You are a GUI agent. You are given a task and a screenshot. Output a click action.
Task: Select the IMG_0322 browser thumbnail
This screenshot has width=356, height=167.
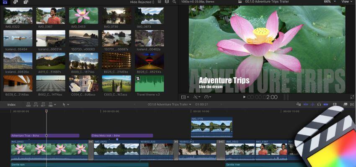pos(18,15)
